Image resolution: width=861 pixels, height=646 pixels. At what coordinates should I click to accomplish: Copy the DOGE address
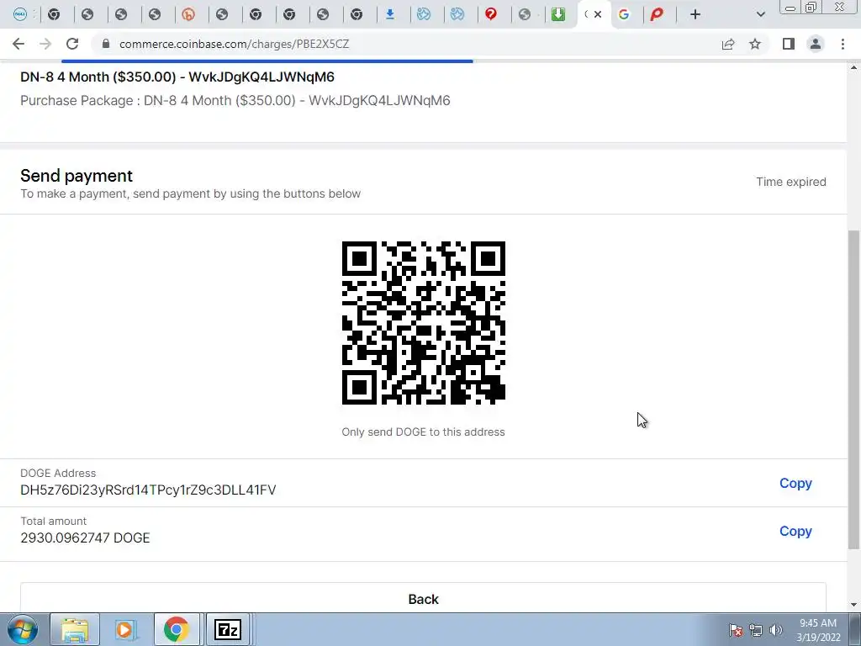pos(795,483)
